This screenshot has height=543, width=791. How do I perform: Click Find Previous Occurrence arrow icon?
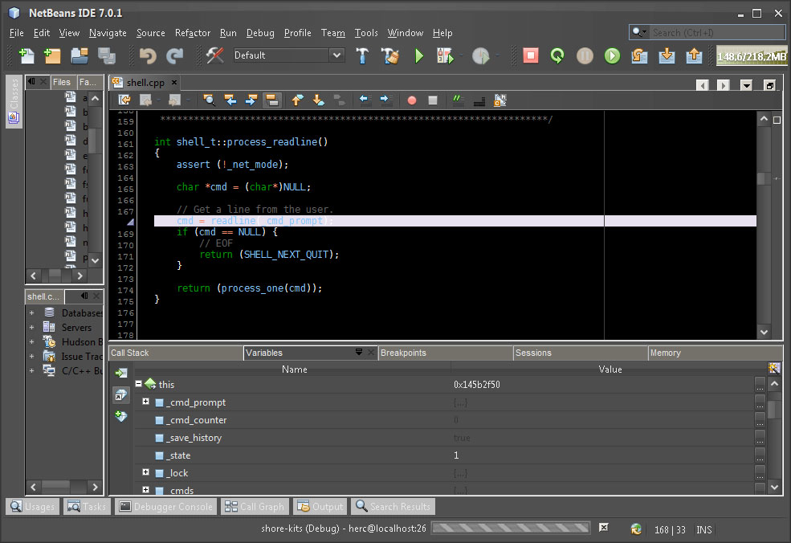pos(230,100)
